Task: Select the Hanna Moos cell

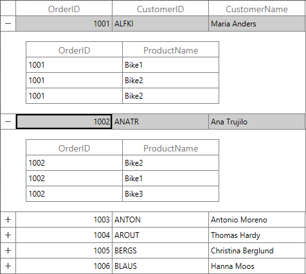Action: pyautogui.click(x=256, y=266)
